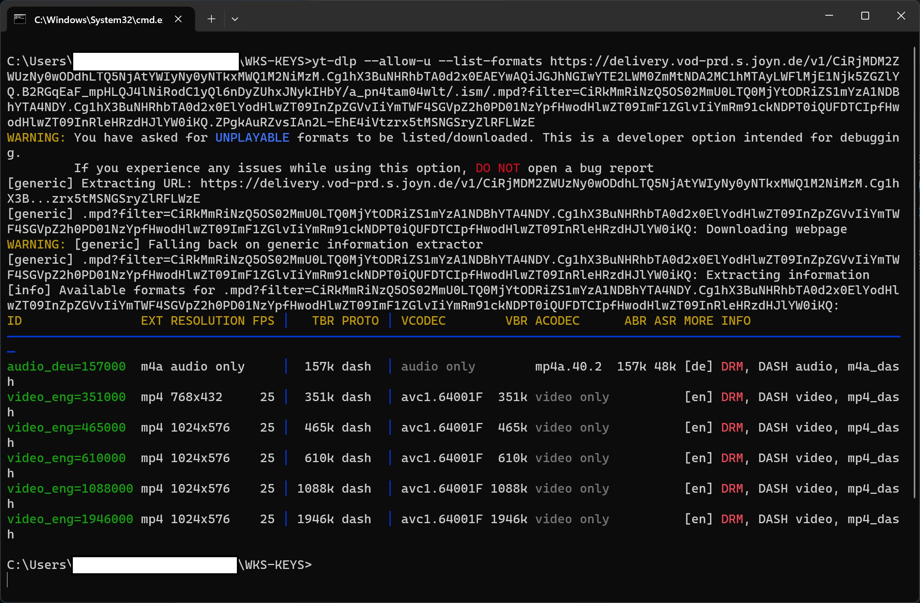Click the audio_deu=157000 format ID

pyautogui.click(x=66, y=366)
